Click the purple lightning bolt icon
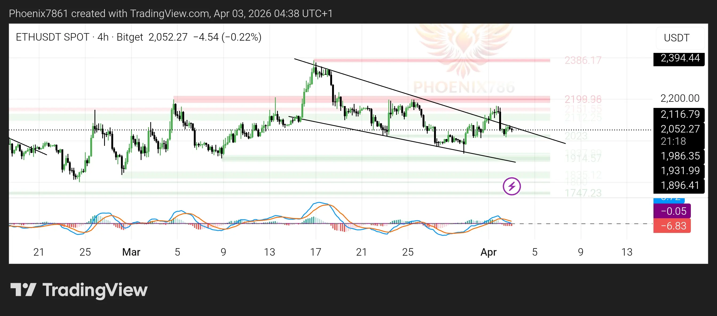The height and width of the screenshot is (316, 717). 511,186
